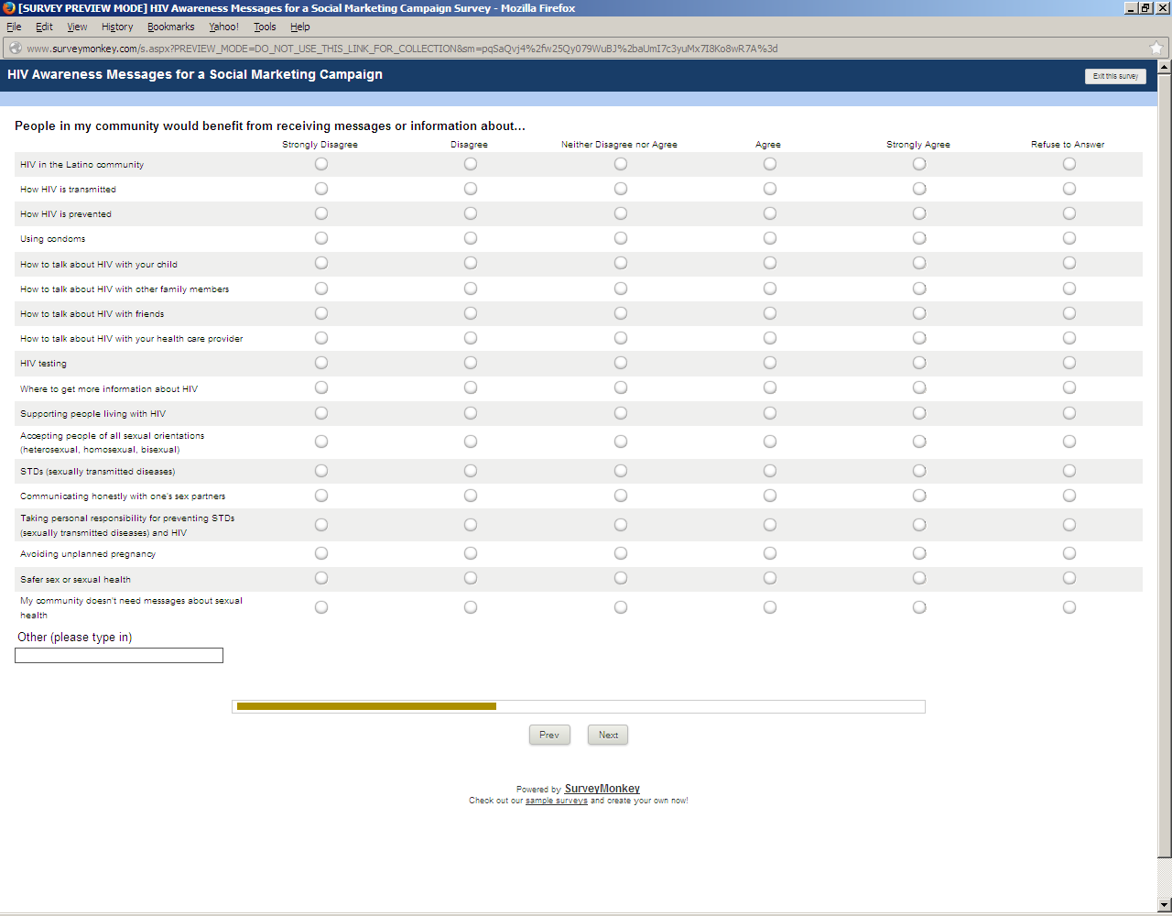Viewport: 1172px width, 916px height.
Task: Open the SurveyMonkey link in the footer
Action: (x=602, y=789)
